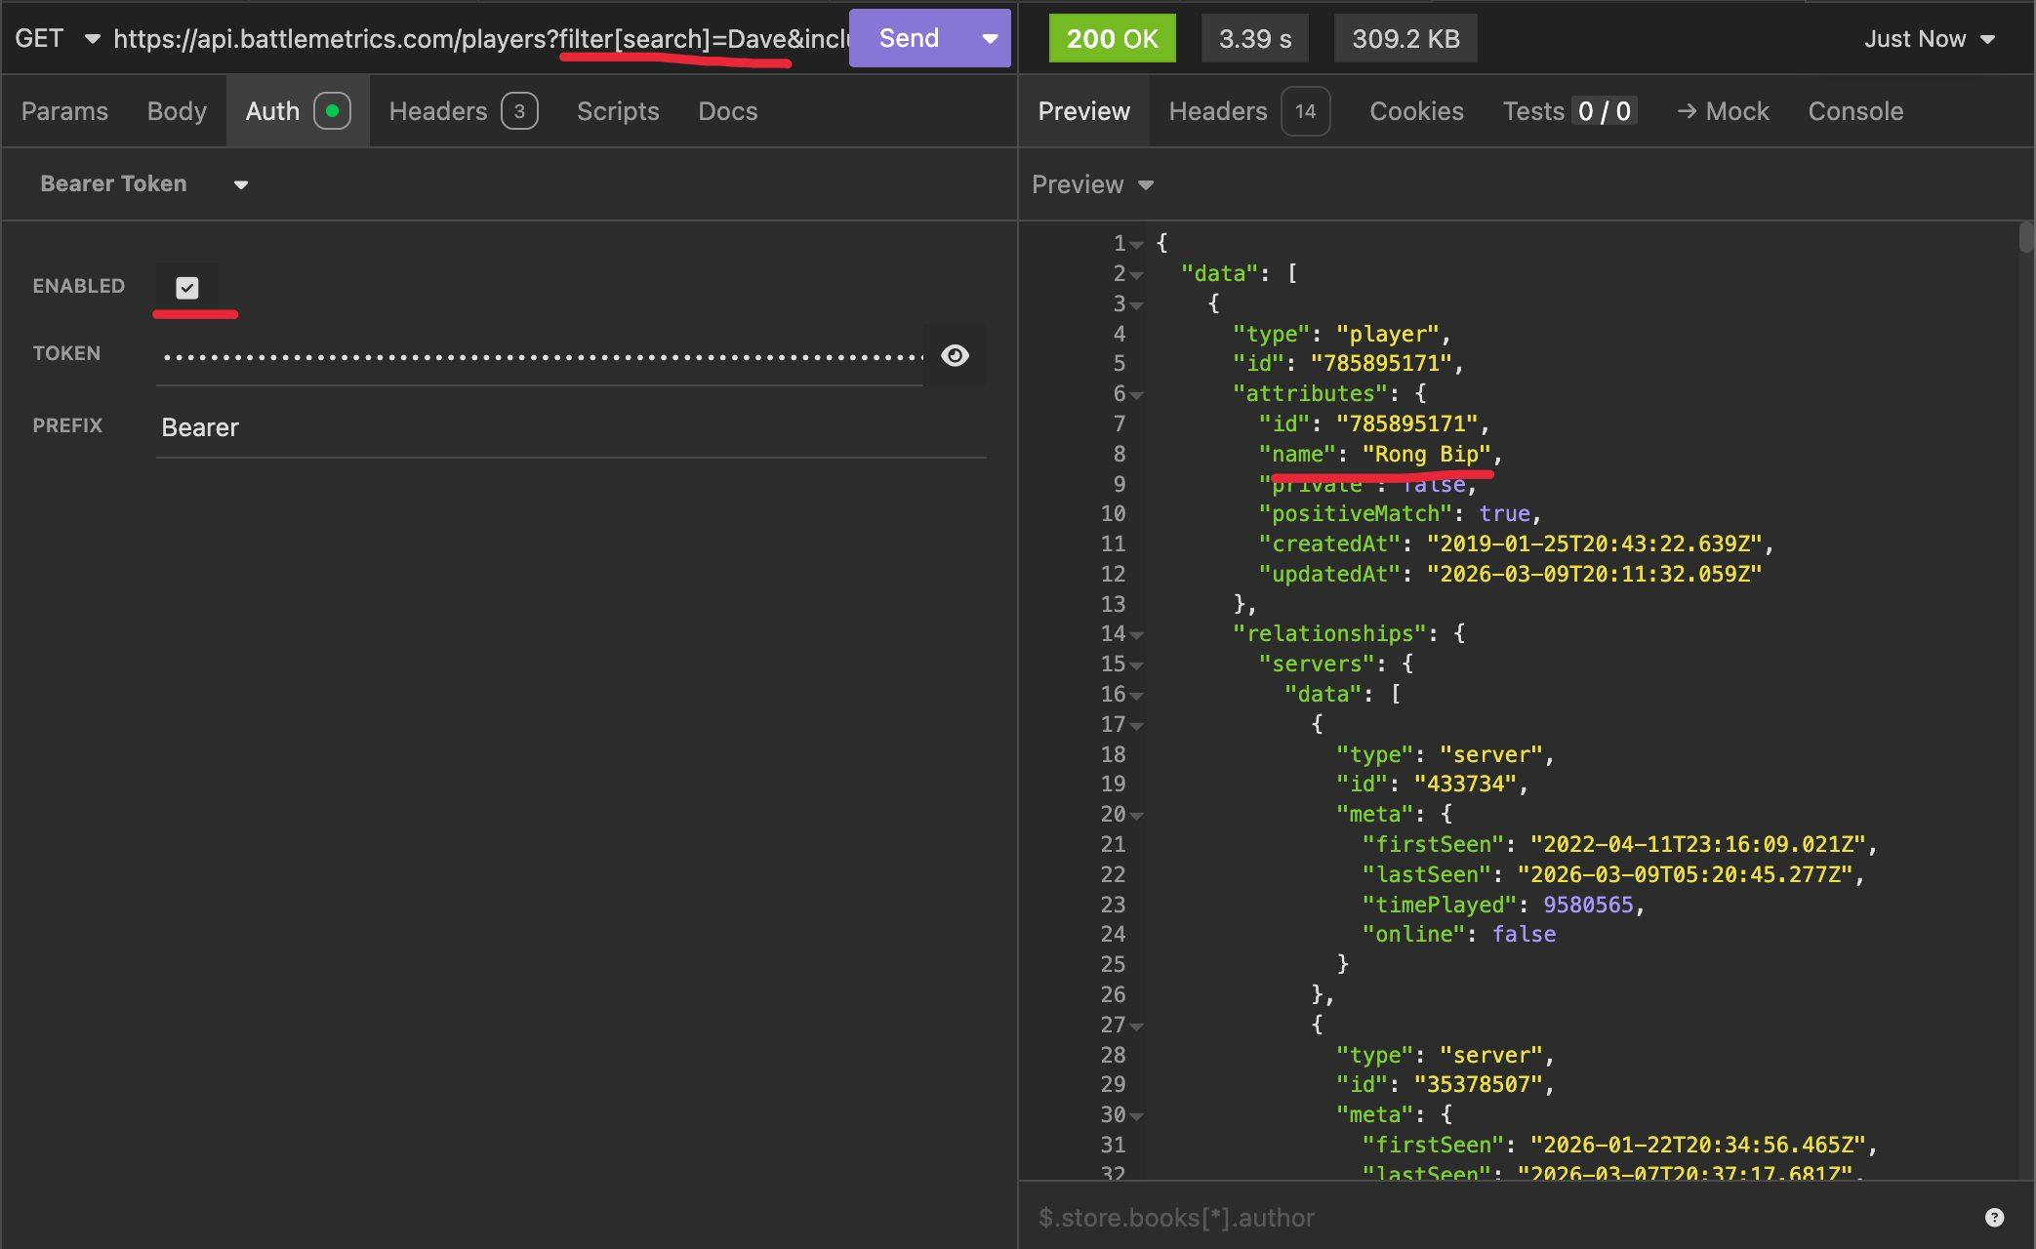2036x1249 pixels.
Task: Collapse the relationships object on line 14
Action: [1137, 635]
